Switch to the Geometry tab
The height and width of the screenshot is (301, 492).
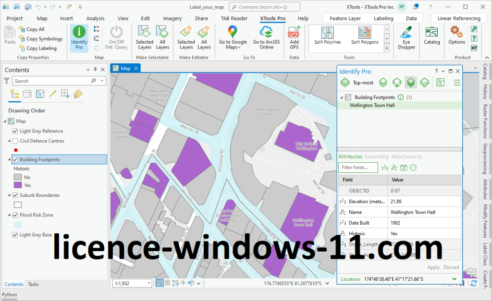tap(377, 157)
